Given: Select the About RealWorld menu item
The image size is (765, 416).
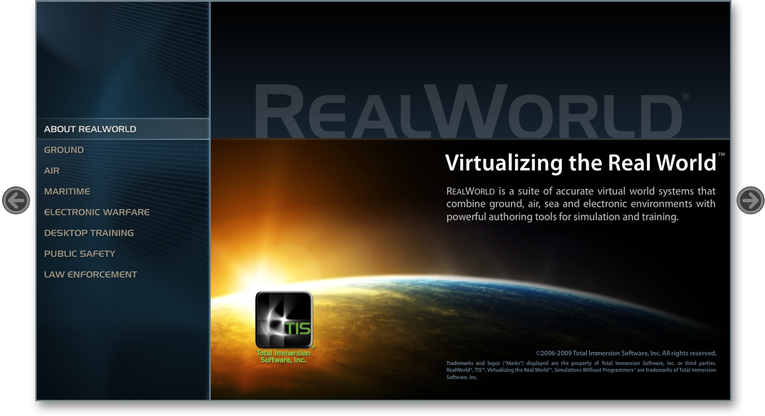Looking at the screenshot, I should 123,129.
